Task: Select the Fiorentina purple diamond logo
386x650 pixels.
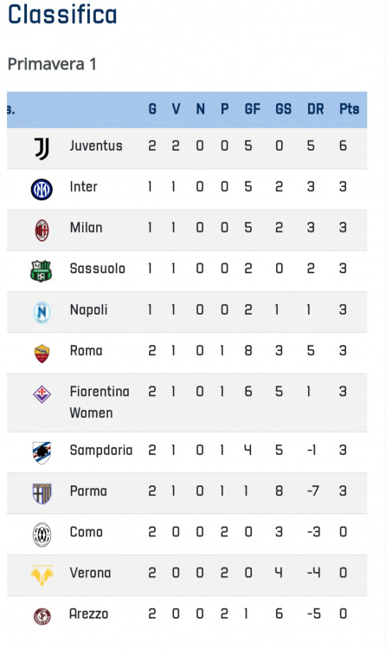Action: tap(42, 394)
